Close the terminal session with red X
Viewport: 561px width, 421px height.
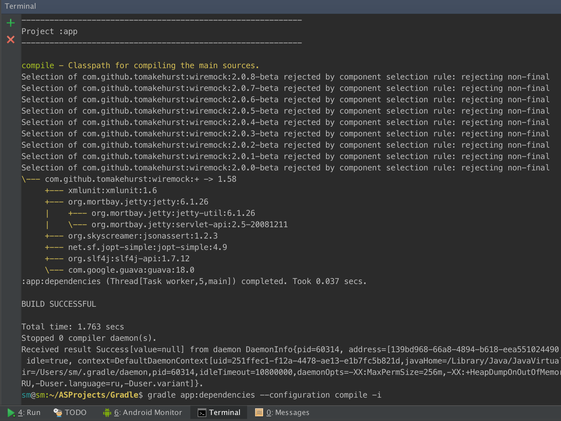pyautogui.click(x=11, y=39)
